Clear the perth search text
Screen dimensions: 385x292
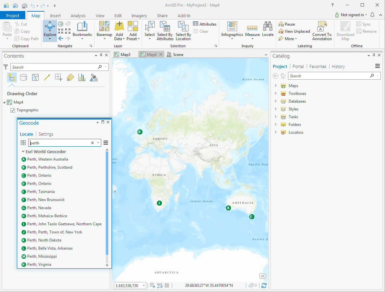(x=92, y=143)
